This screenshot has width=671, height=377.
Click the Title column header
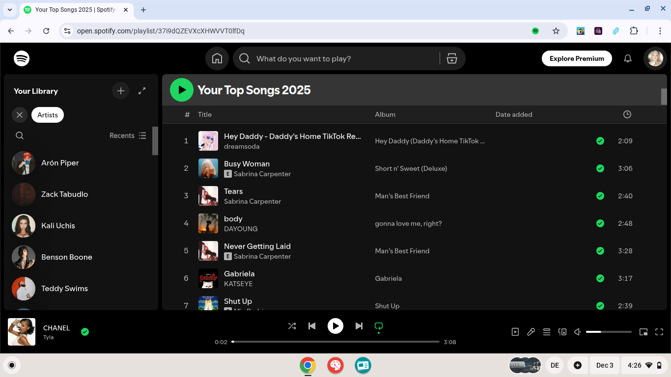tap(205, 114)
